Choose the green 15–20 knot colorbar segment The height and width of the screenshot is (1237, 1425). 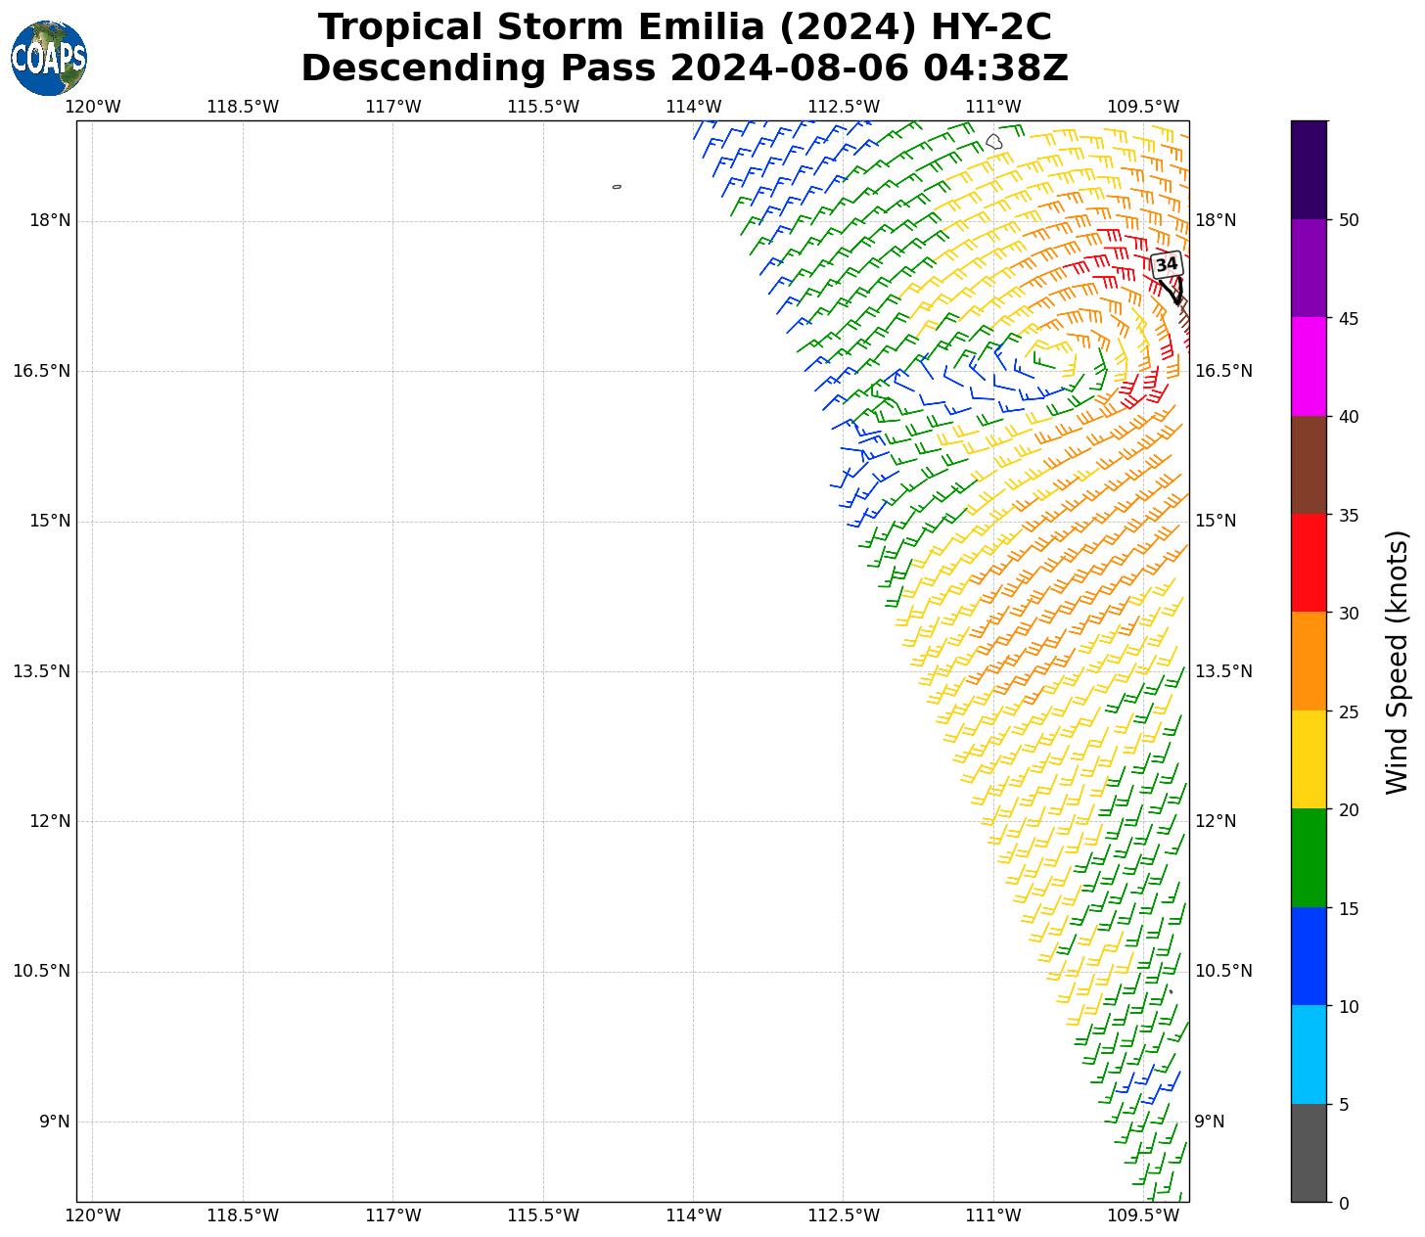[1309, 858]
